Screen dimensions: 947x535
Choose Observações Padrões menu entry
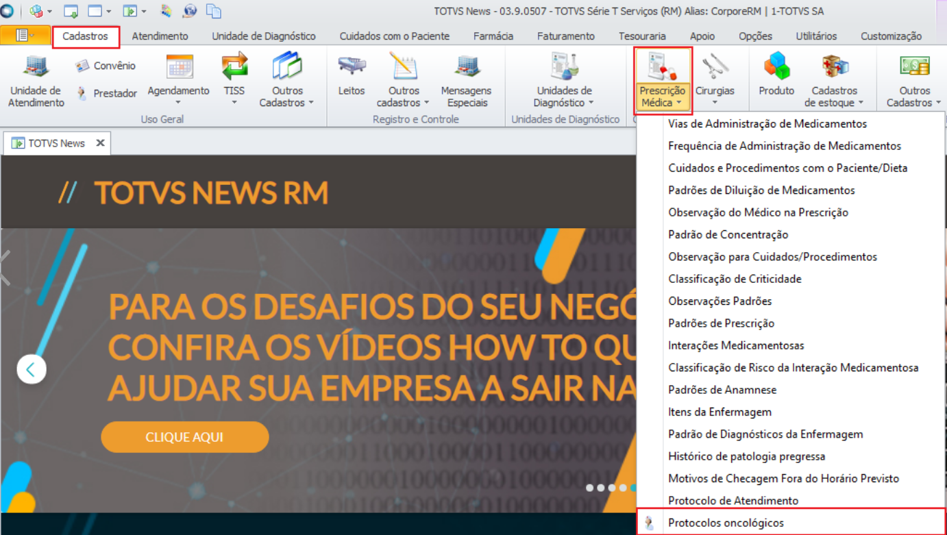(x=791, y=301)
